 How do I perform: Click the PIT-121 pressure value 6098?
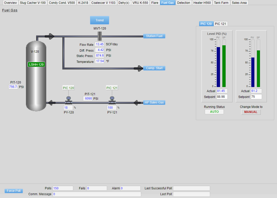point(88,98)
